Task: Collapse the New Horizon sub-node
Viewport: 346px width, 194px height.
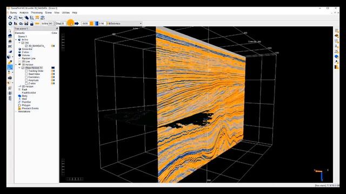Action: [19, 68]
